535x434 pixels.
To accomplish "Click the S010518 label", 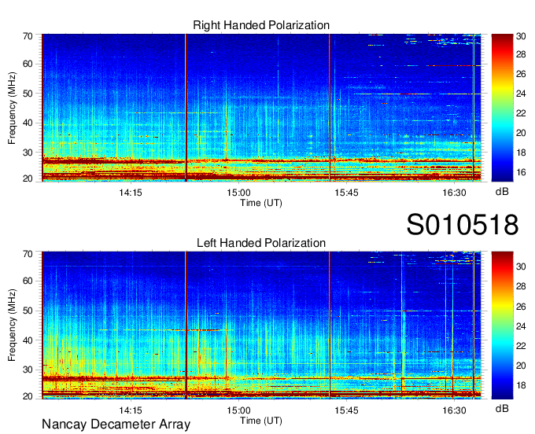I will (463, 225).
